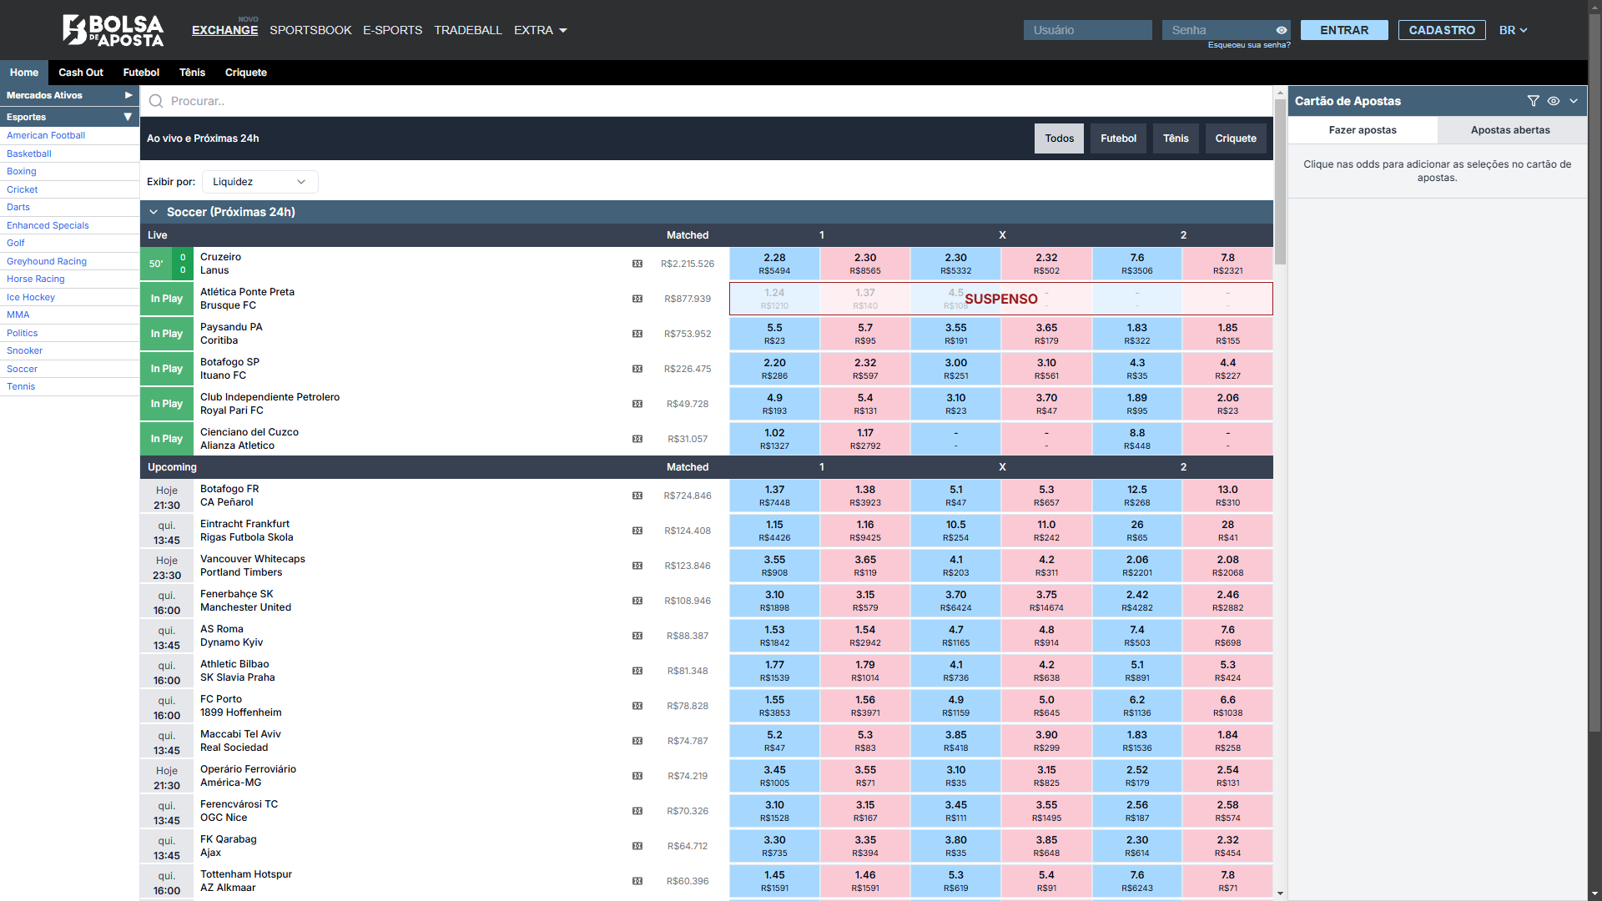Open the Ice Hockey sidebar link
This screenshot has width=1602, height=901.
point(31,297)
